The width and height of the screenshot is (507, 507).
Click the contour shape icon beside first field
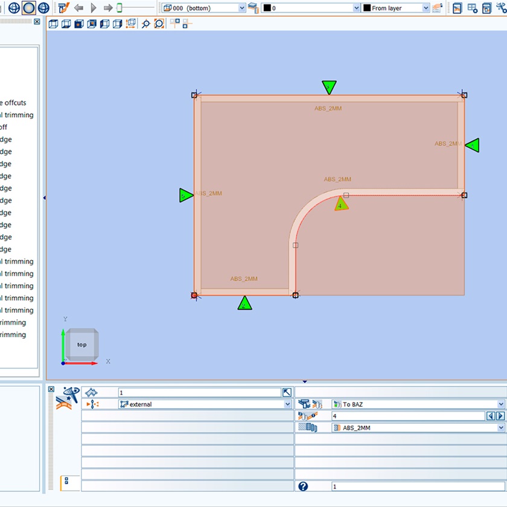coord(91,392)
